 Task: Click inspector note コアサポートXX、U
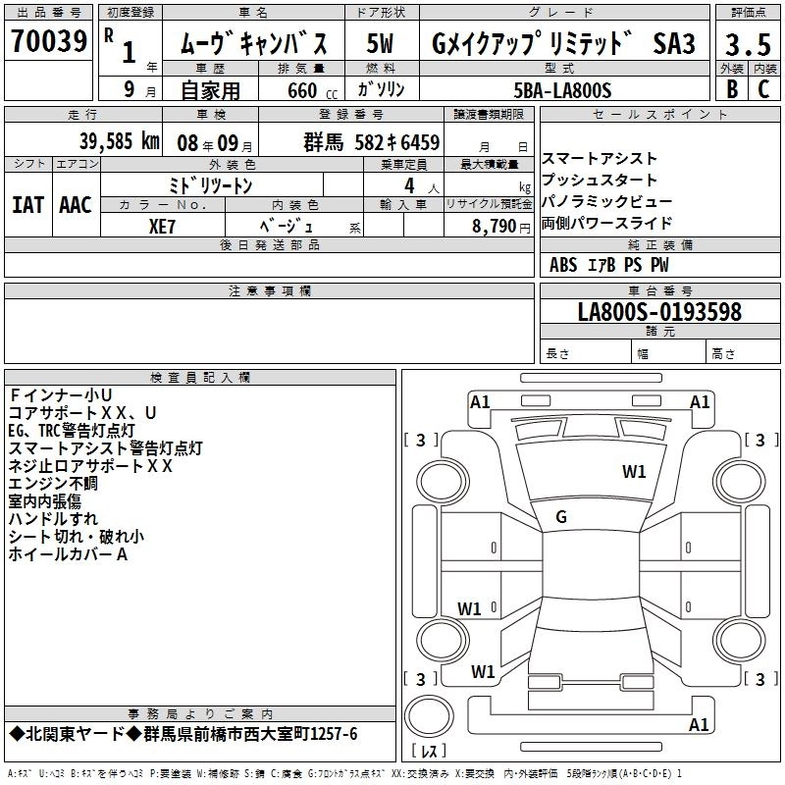[x=82, y=412]
